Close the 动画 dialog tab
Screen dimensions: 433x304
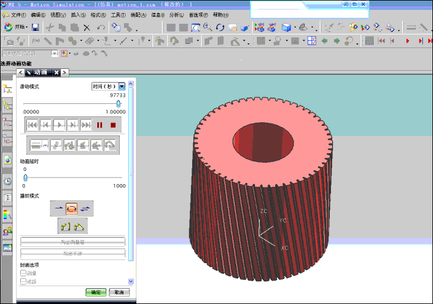coord(56,72)
